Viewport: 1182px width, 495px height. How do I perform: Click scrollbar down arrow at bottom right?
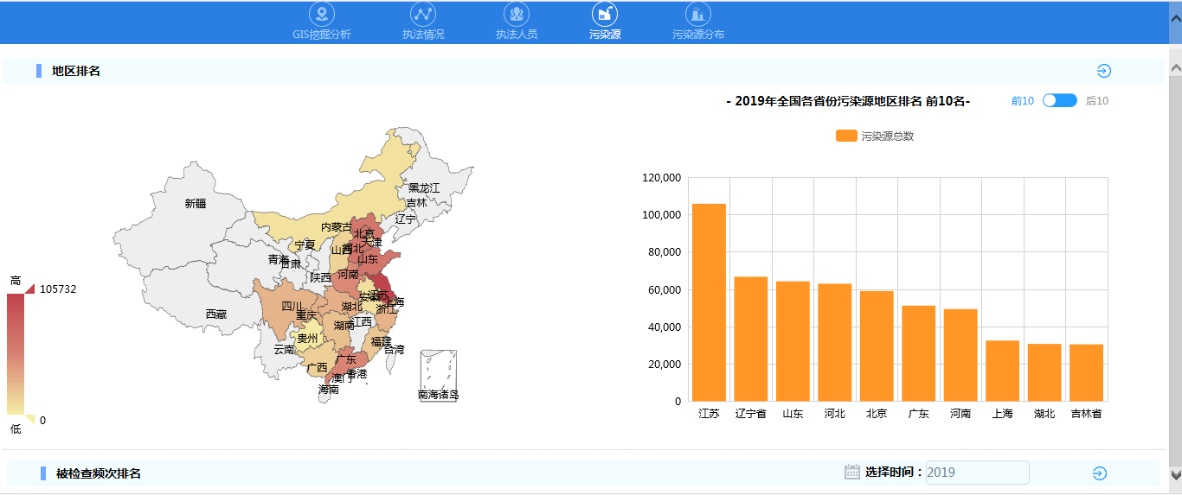(x=1175, y=474)
